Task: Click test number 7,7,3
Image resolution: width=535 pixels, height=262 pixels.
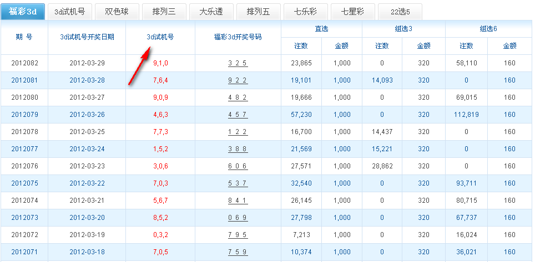Action: (161, 132)
